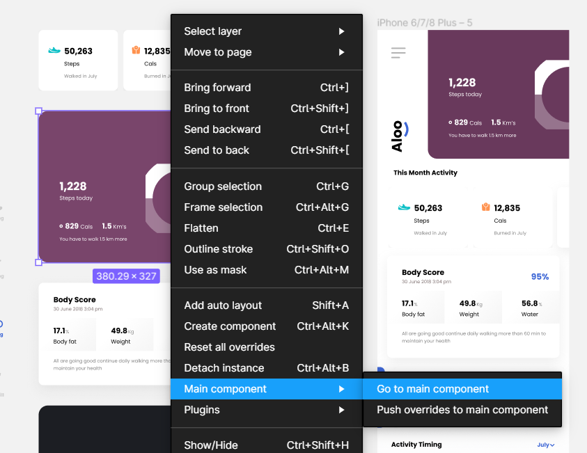
Task: Click the teal shoe icon beside 50,263 Steps on the right
Action: coord(405,207)
